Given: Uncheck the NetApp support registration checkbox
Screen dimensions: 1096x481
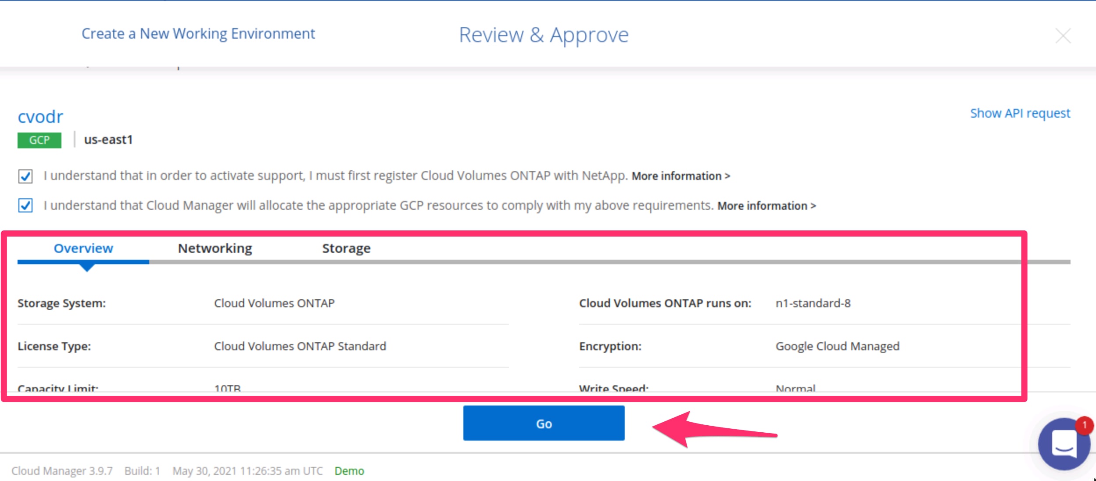Looking at the screenshot, I should tap(25, 176).
